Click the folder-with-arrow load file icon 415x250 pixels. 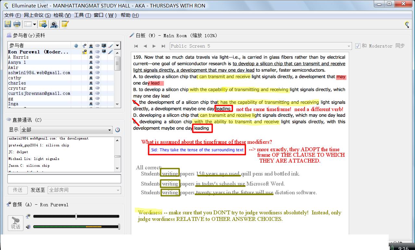click(x=43, y=24)
